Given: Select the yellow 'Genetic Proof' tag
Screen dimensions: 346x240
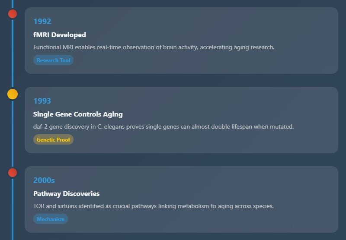Looking at the screenshot, I should [x=53, y=140].
